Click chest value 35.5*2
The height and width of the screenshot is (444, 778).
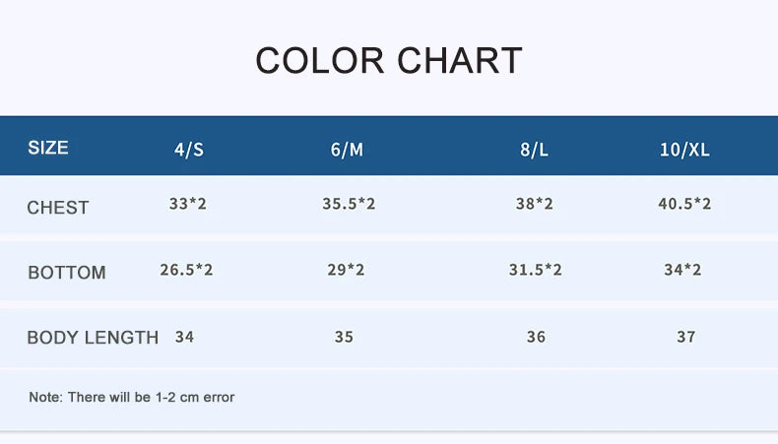[349, 204]
